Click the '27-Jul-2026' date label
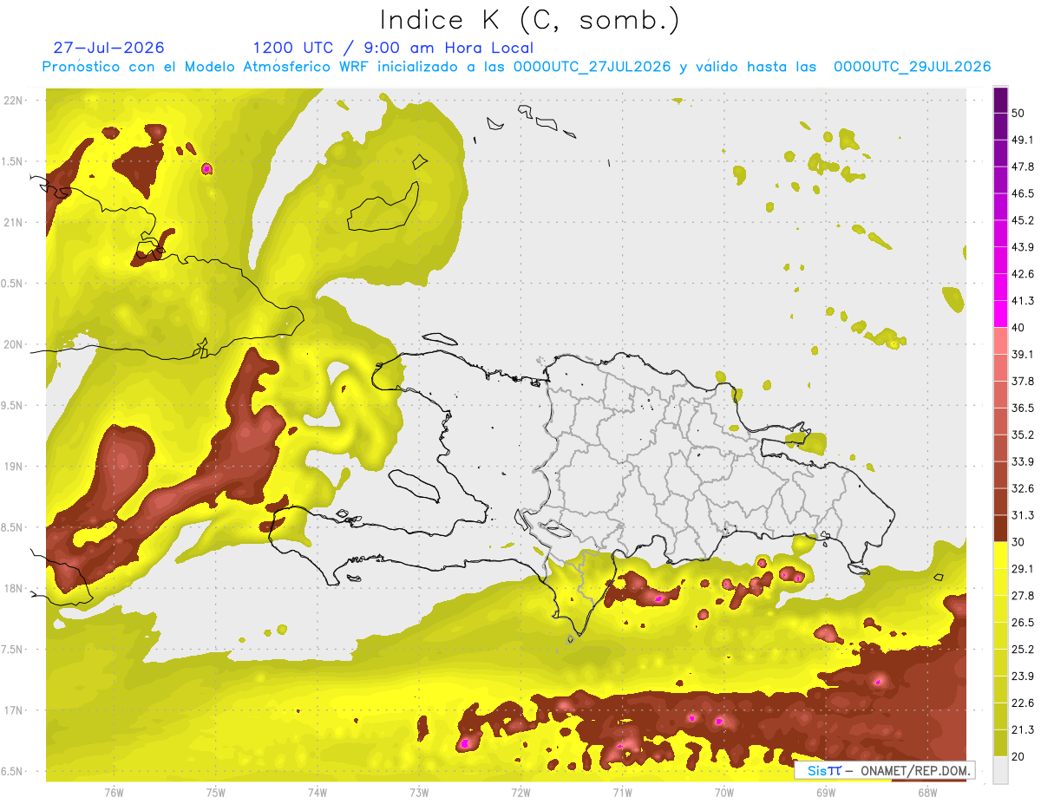The width and height of the screenshot is (1041, 804). pyautogui.click(x=108, y=48)
